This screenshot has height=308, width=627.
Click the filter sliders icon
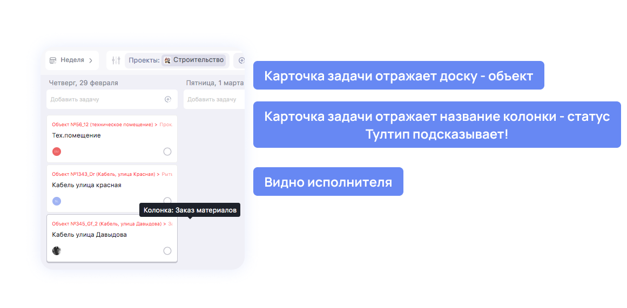116,60
